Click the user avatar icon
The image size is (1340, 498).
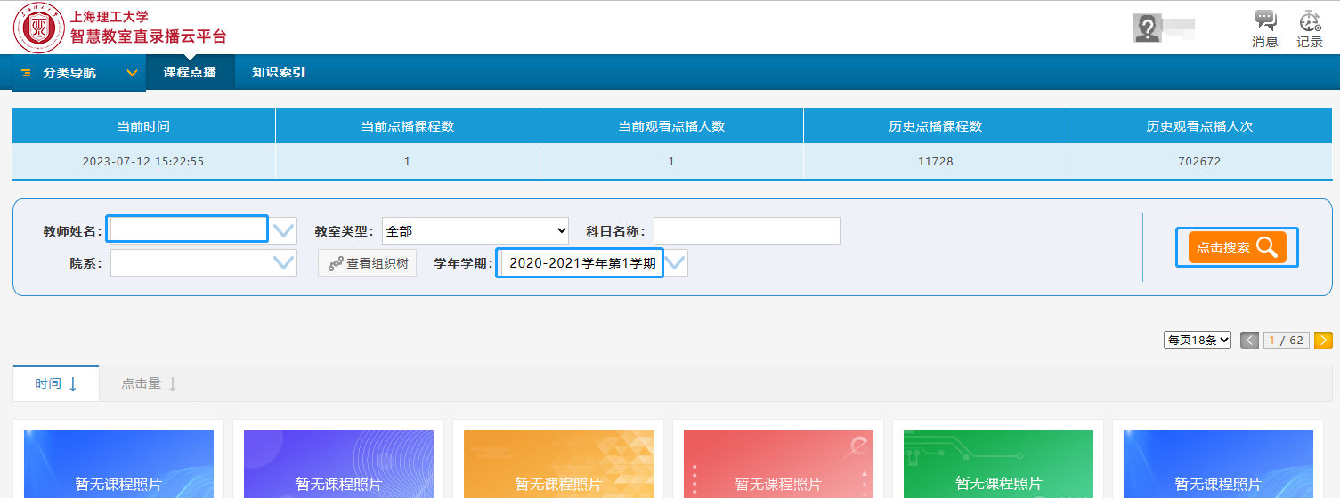coord(1147,28)
